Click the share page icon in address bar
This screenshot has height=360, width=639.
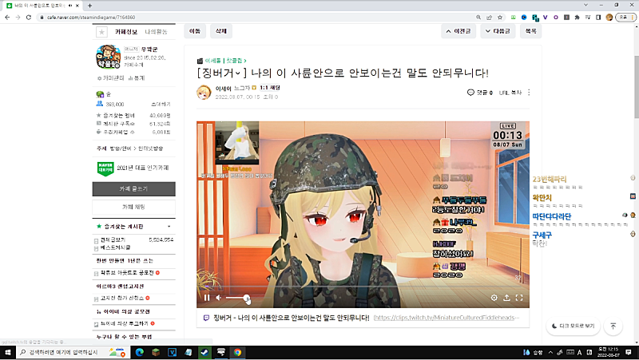tap(489, 17)
